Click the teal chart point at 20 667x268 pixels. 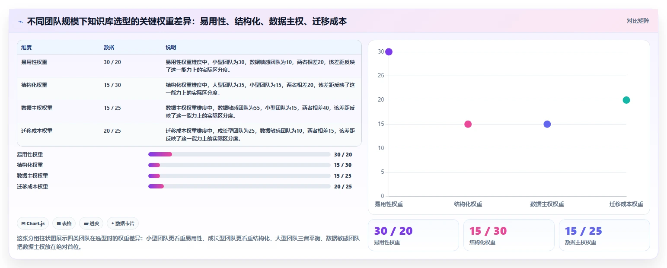pos(626,100)
